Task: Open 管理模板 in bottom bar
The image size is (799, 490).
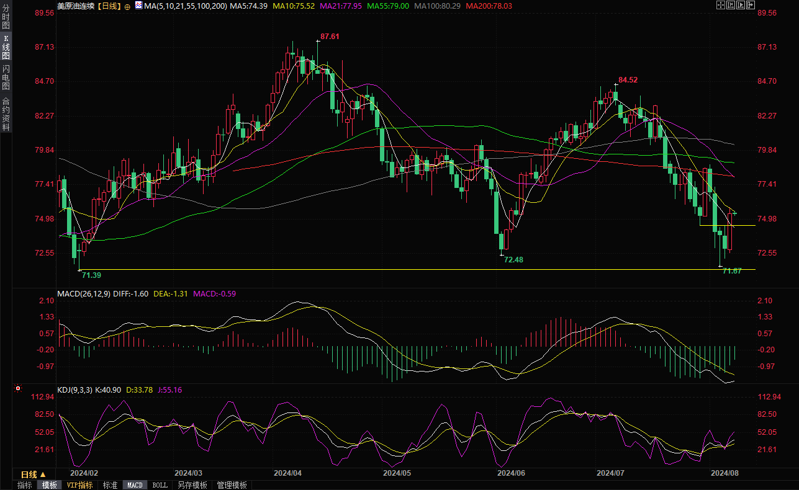Action: point(232,485)
